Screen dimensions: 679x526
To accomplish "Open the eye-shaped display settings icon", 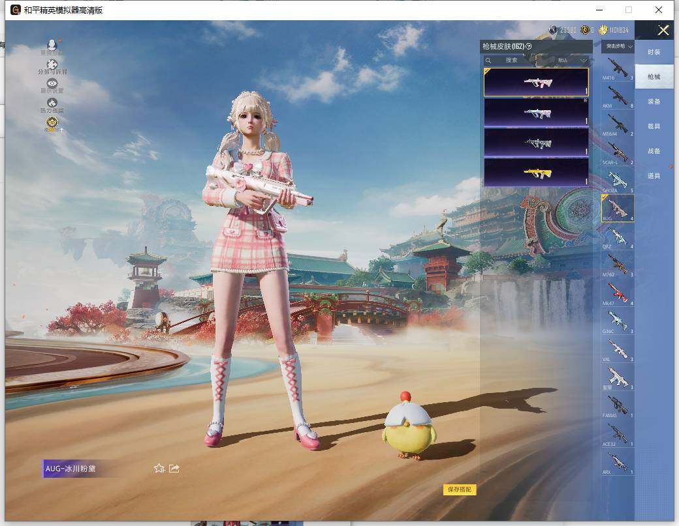I will click(x=52, y=83).
